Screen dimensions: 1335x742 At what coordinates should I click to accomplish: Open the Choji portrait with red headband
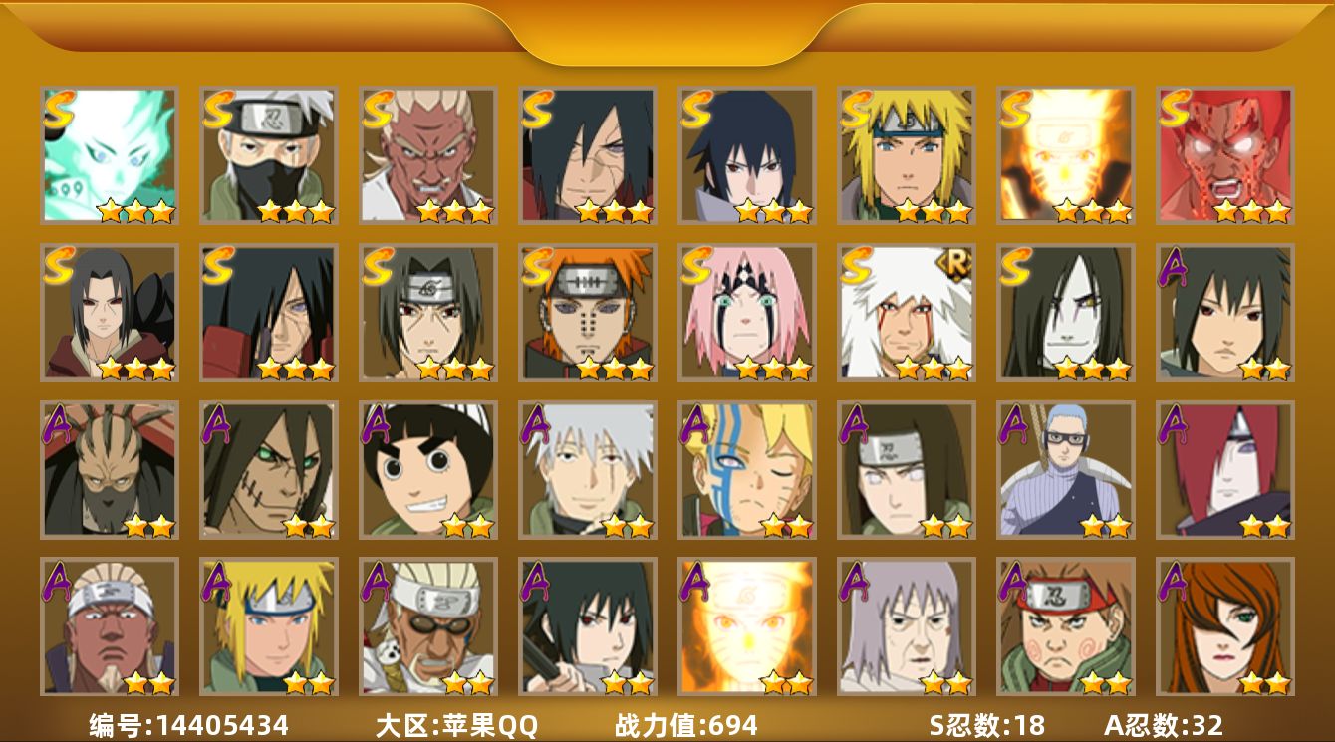click(x=1065, y=626)
